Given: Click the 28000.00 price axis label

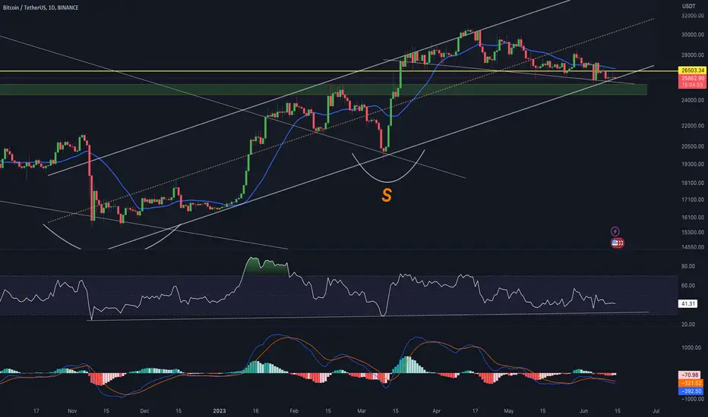Looking at the screenshot, I should coord(692,55).
